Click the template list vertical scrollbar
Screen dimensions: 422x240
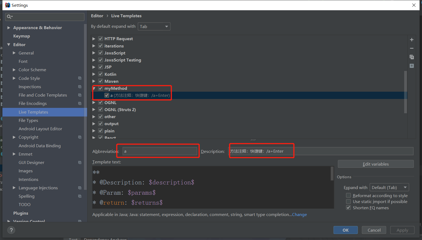(x=405, y=92)
